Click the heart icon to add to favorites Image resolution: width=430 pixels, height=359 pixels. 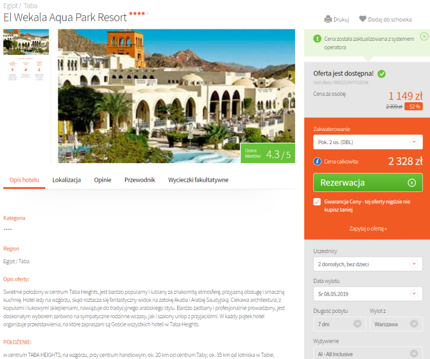click(x=363, y=19)
